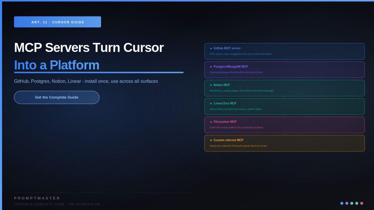
Task: Select the Filesystem MCP card
Action: 285,125
